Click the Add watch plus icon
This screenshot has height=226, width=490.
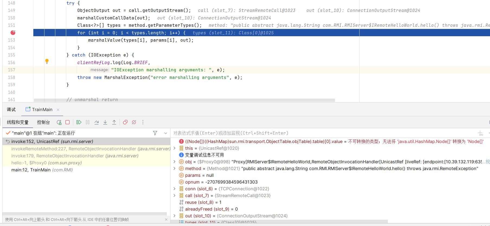(x=481, y=133)
